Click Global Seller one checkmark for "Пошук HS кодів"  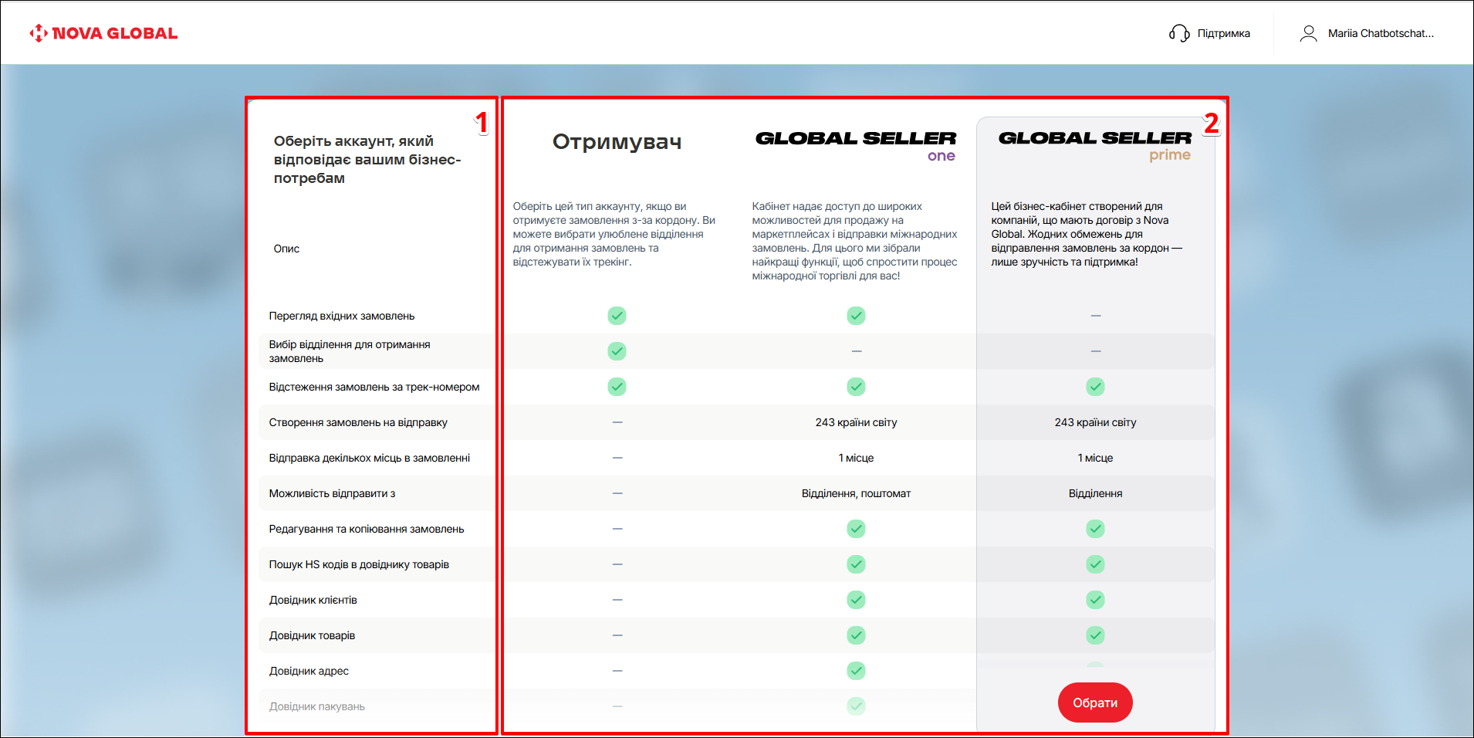pyautogui.click(x=856, y=564)
